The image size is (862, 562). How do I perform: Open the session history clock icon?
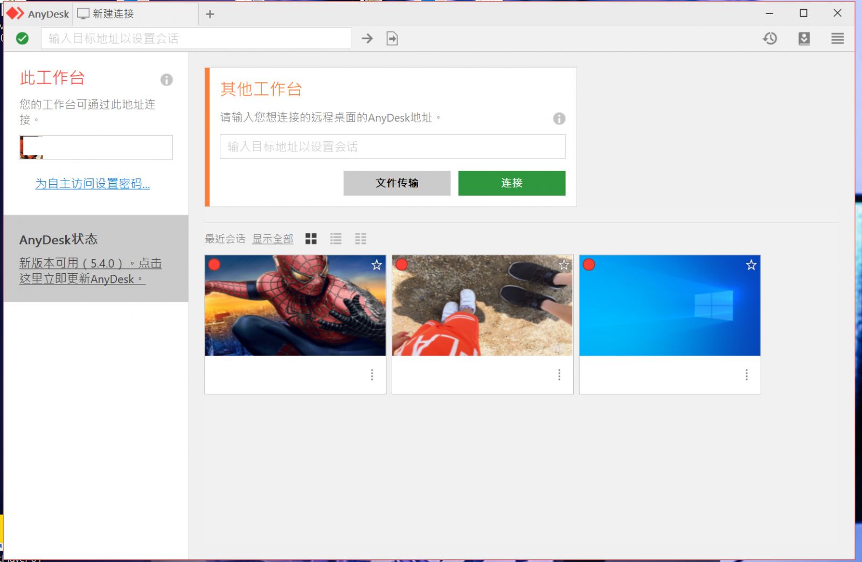770,38
